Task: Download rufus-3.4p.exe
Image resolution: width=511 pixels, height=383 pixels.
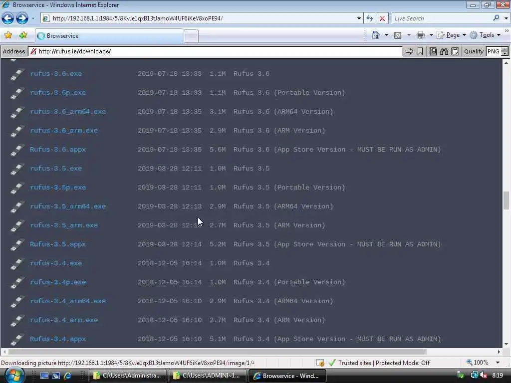Action: tap(58, 282)
